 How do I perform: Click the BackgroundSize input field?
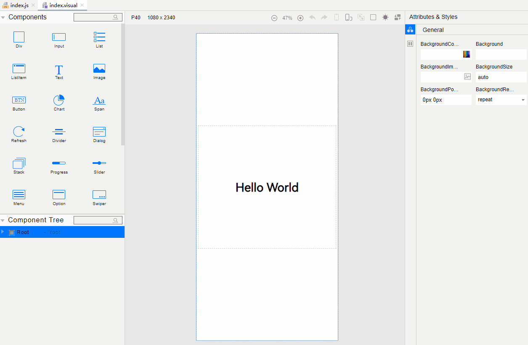501,77
